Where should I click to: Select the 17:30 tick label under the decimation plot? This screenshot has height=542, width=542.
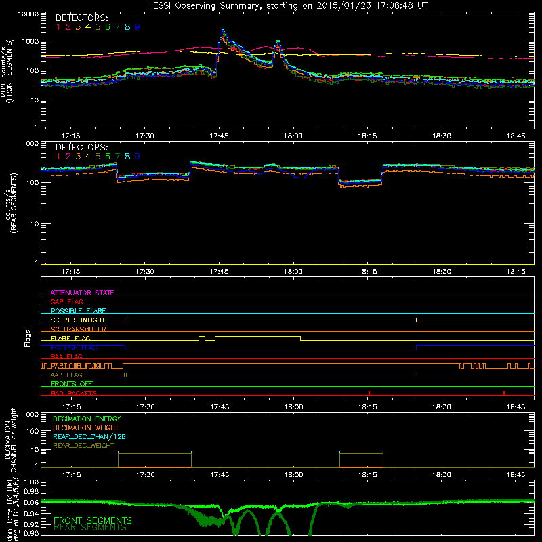145,475
